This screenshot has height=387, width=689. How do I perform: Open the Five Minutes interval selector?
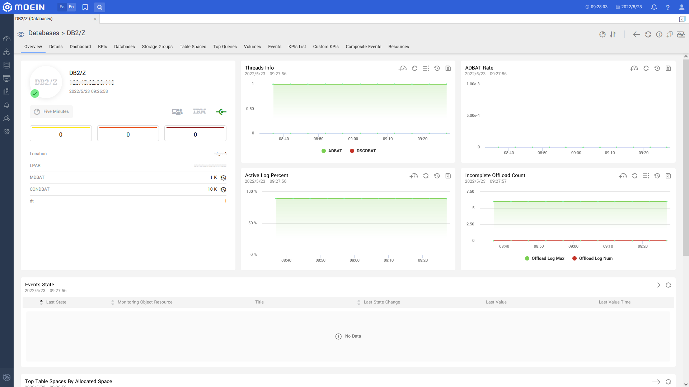coord(51,112)
